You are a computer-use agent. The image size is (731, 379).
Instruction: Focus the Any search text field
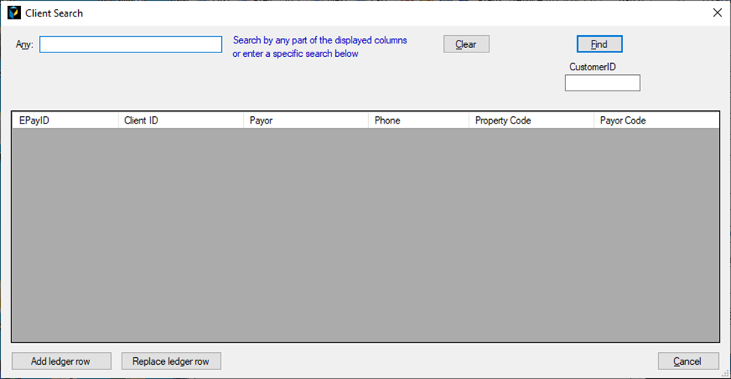pyautogui.click(x=130, y=45)
